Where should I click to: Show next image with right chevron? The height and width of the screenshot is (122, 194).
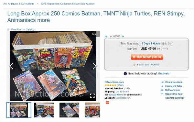[x=94, y=66]
